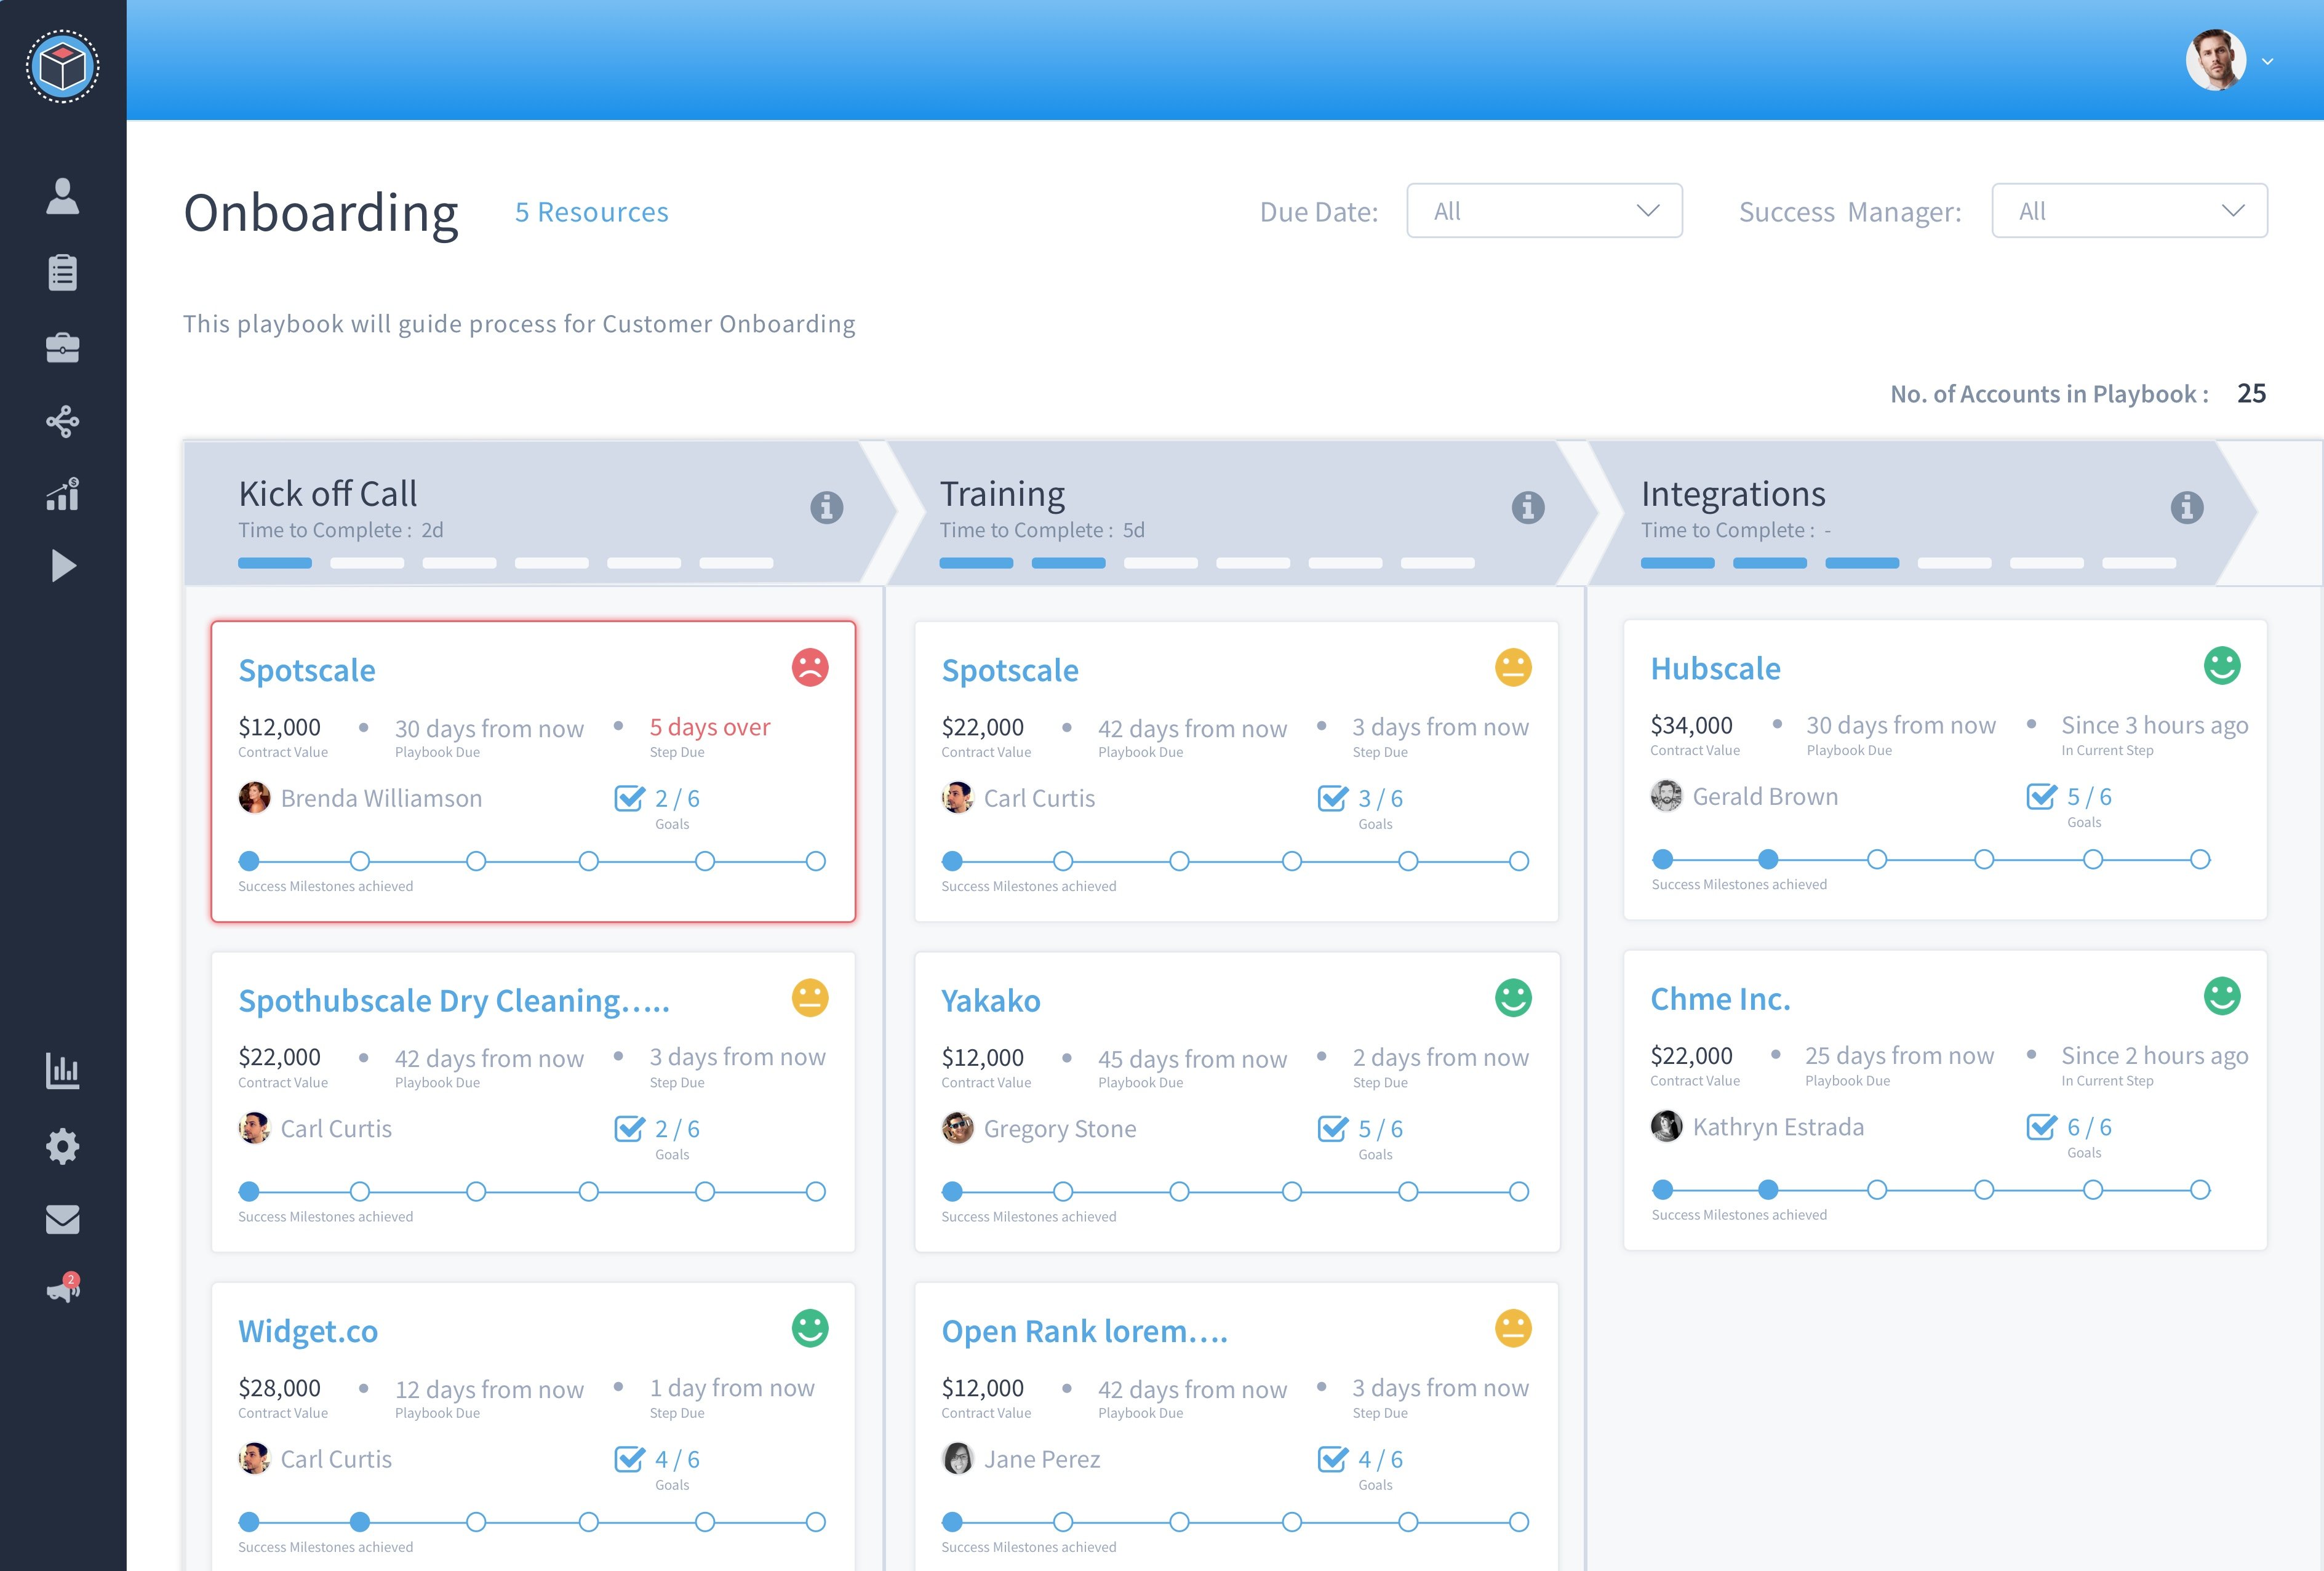2324x1571 pixels.
Task: Click the user profile sidebar icon
Action: point(62,197)
